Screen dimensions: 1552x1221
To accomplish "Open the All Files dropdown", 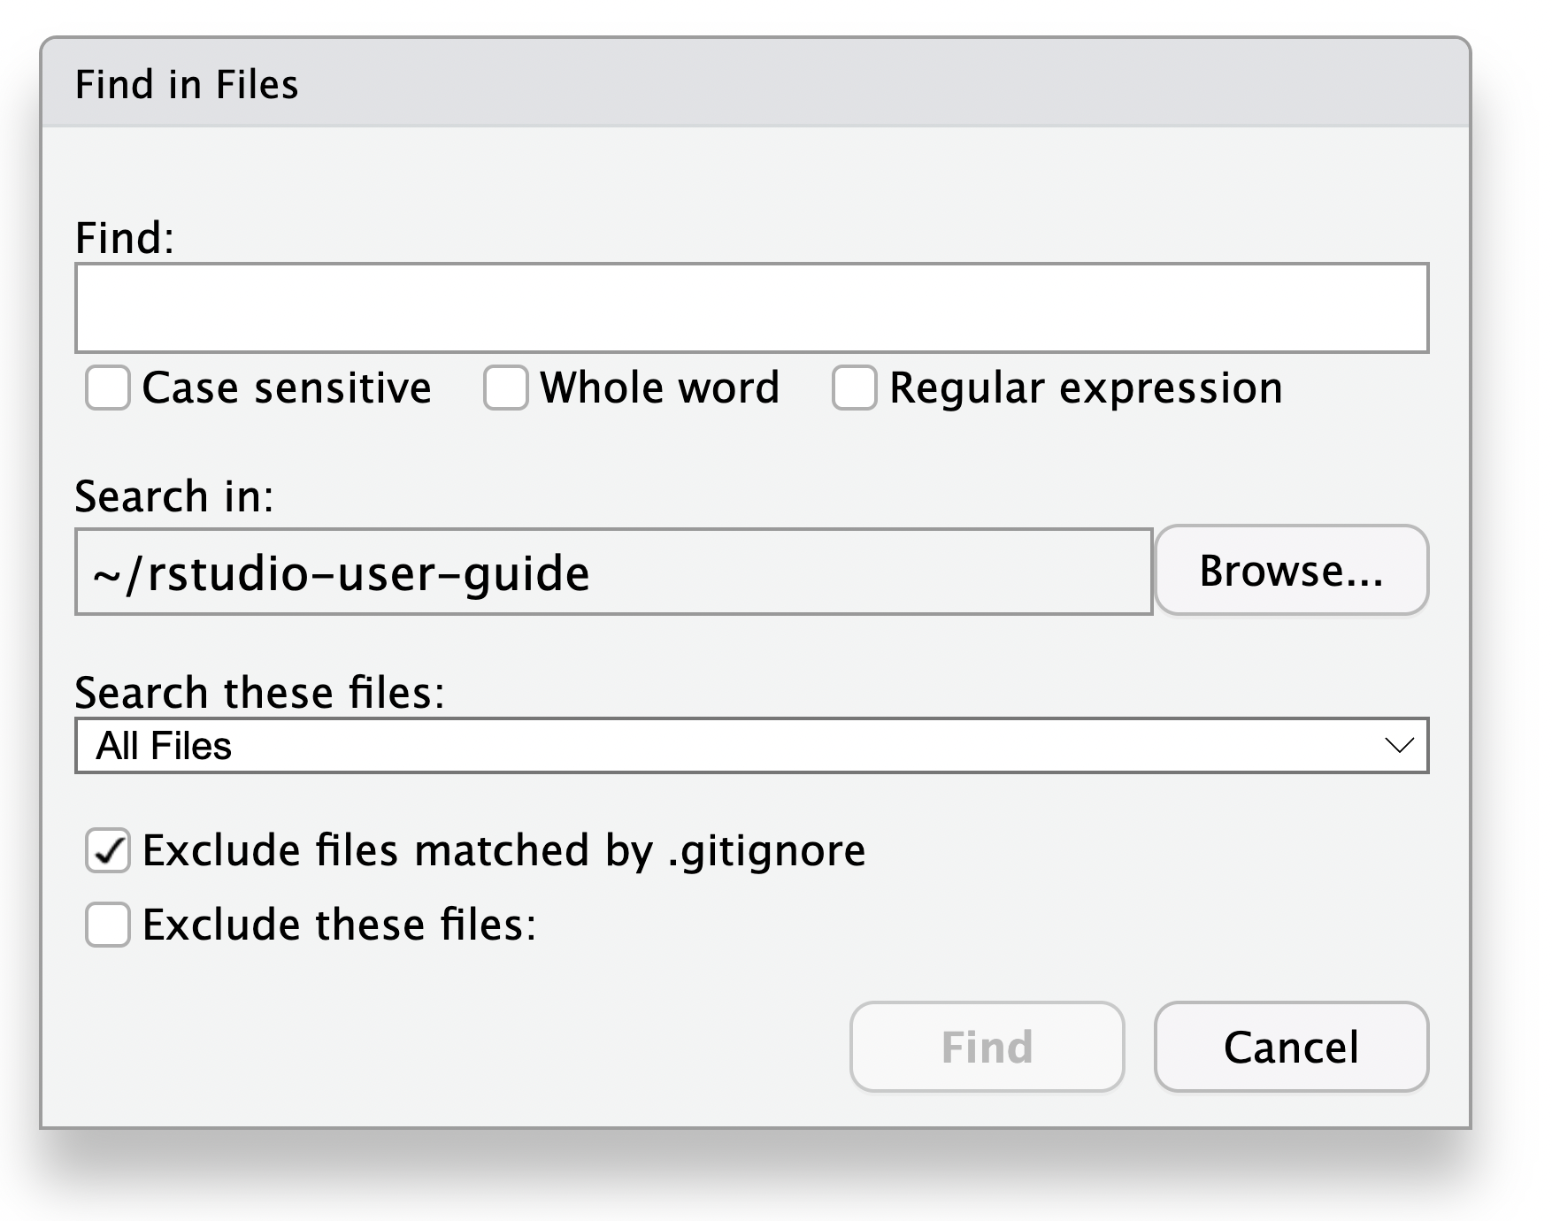I will point(751,746).
